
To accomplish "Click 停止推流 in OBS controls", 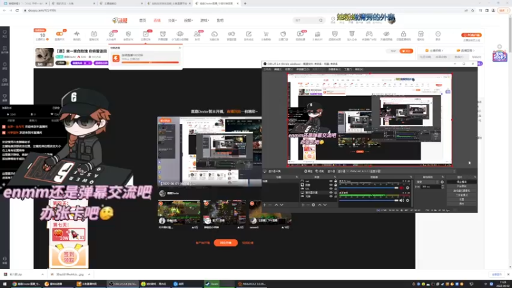I will (x=461, y=182).
